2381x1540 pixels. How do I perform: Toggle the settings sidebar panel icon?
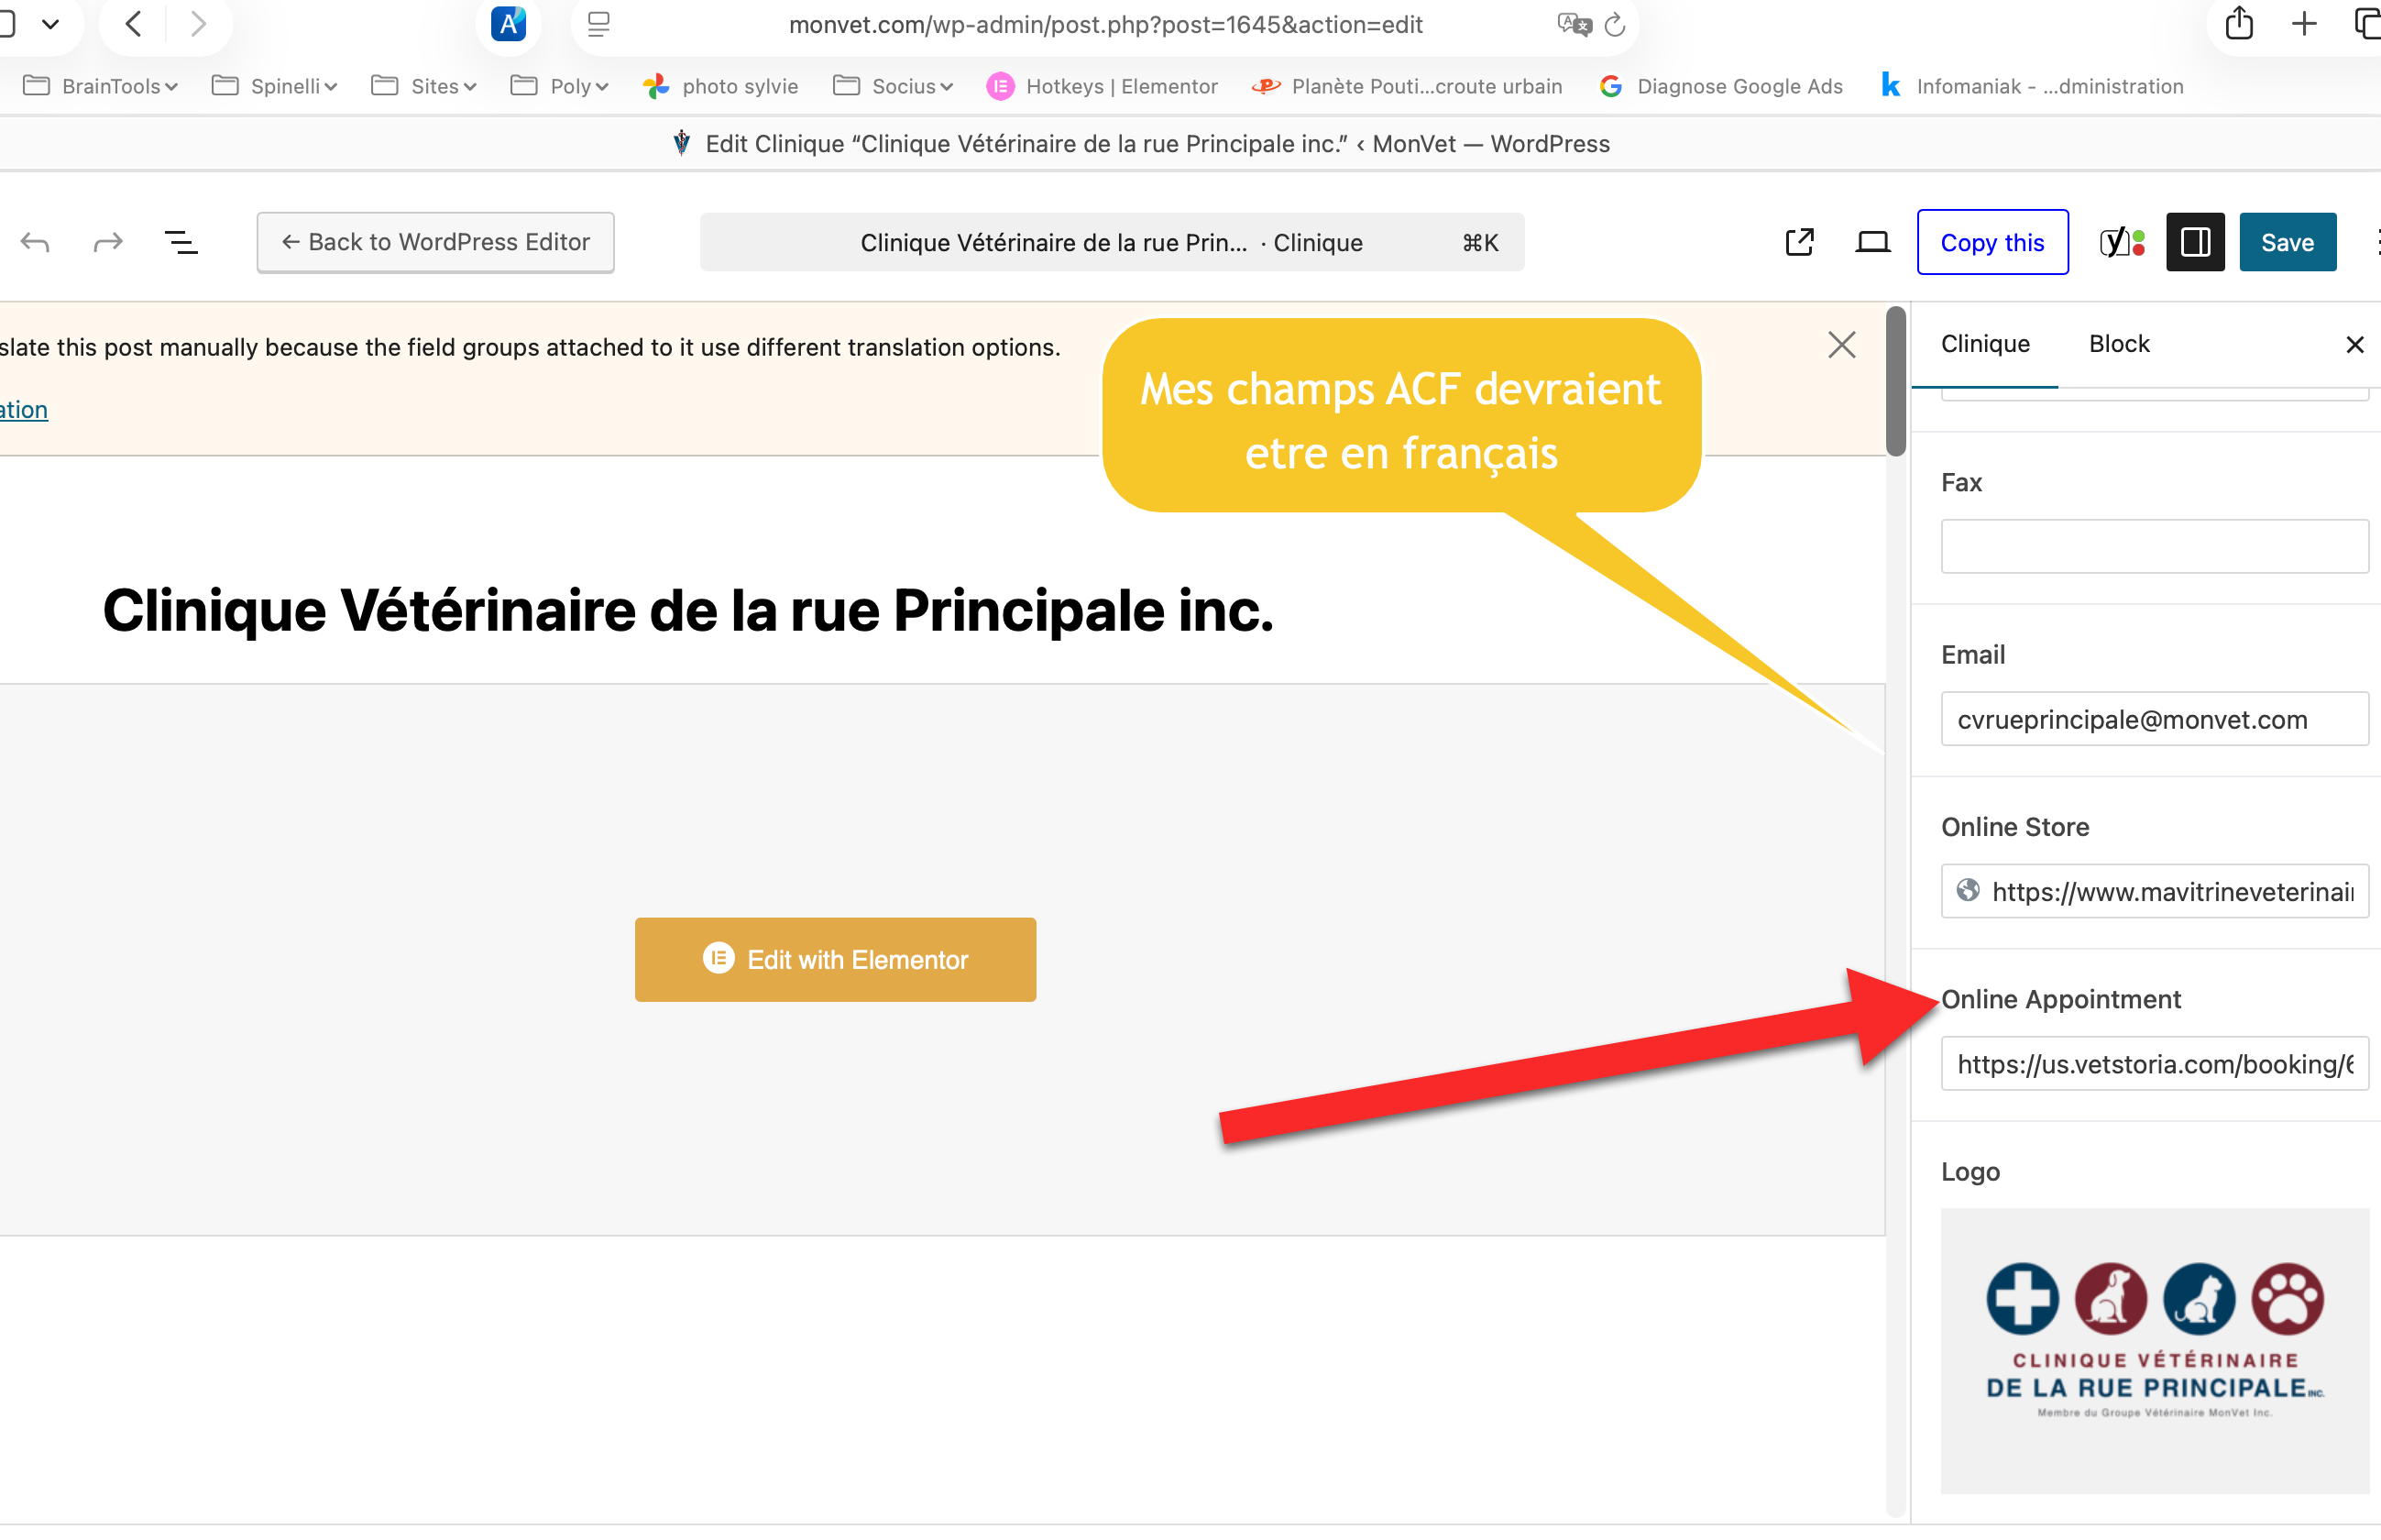point(2195,242)
